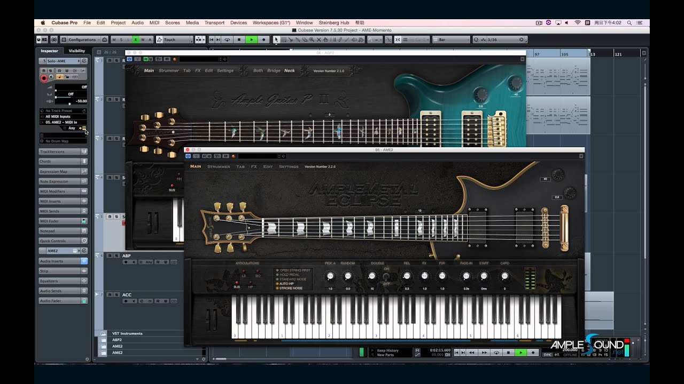
Task: Open the Devices menu
Action: (x=238, y=23)
